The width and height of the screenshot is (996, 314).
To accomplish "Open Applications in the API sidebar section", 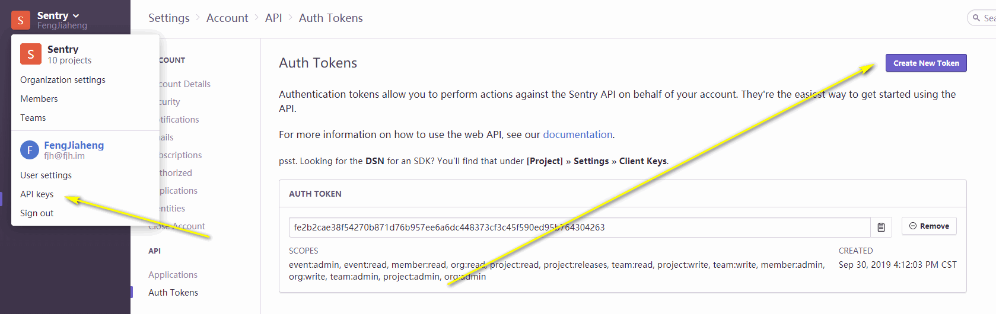I will pos(173,275).
